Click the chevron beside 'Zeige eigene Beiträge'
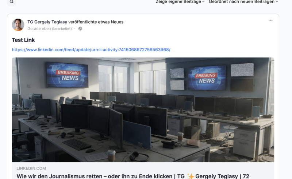Screen dimensions: 292x179 pyautogui.click(x=203, y=2)
